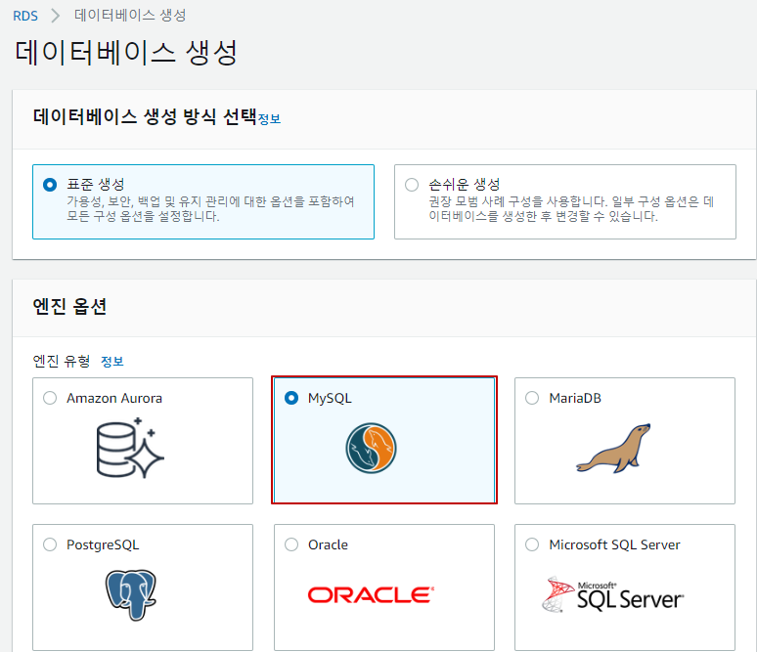Choose the Oracle engine radio
This screenshot has height=652, width=757.
[x=291, y=544]
